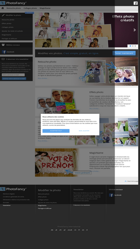Jump up using the Haut de la page arrow
This screenshot has width=140, height=249.
(125, 181)
